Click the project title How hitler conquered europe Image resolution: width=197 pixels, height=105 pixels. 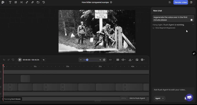pyautogui.click(x=95, y=2)
